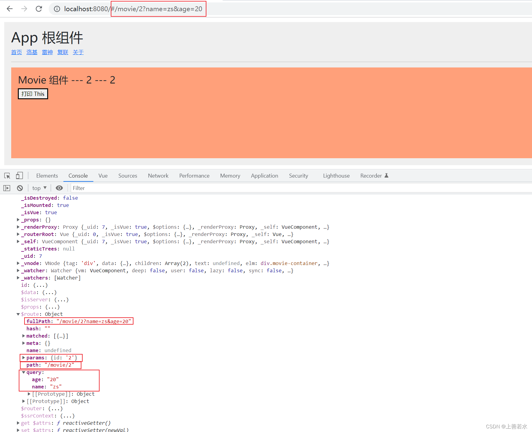Expand the params object
532x432 pixels.
pos(24,358)
